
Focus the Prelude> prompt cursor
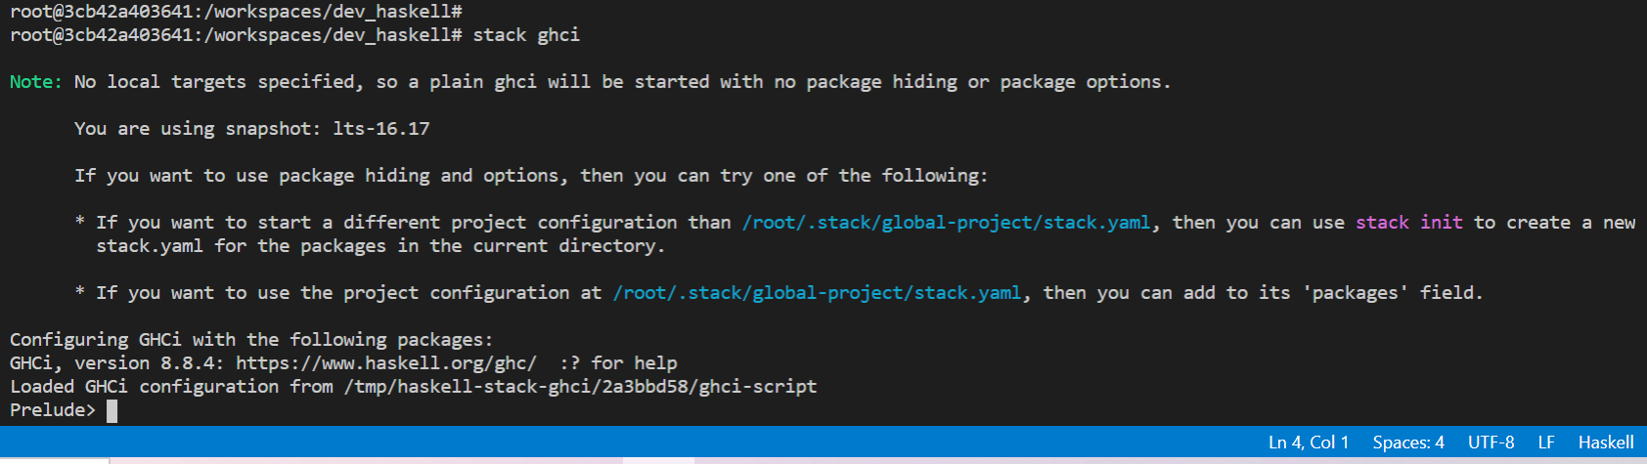tap(111, 410)
